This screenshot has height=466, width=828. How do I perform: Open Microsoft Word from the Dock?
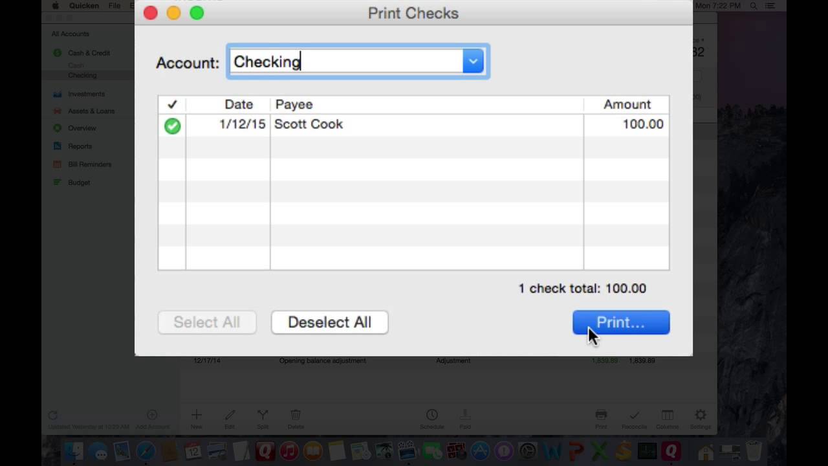tap(552, 451)
